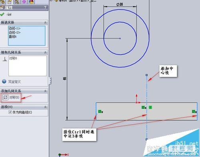
Task: Collapse the 所选实体 section
Action: tap(45, 23)
